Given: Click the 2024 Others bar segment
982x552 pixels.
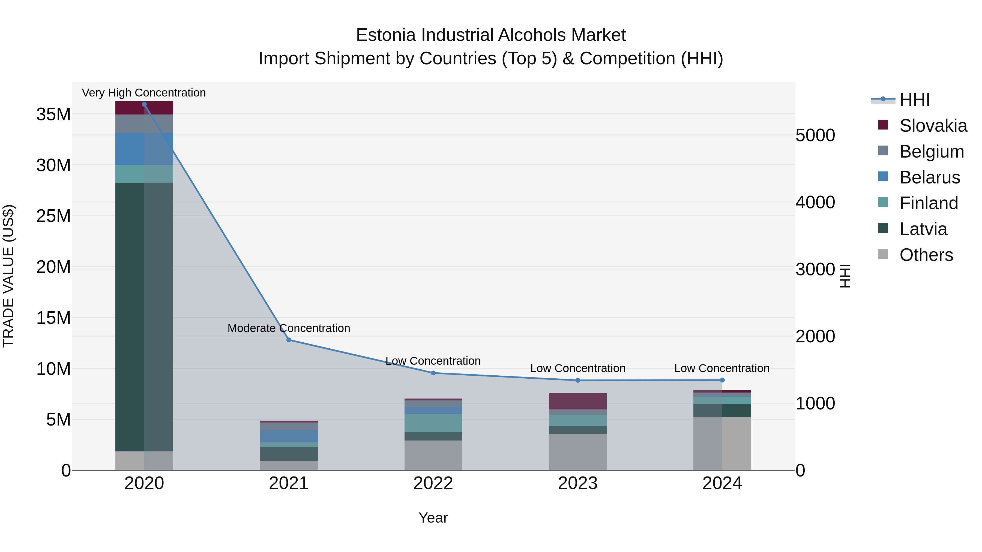Looking at the screenshot, I should [x=722, y=444].
